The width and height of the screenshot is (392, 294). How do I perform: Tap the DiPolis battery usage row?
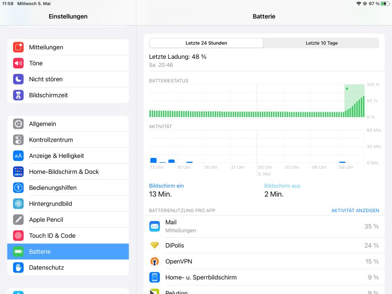pyautogui.click(x=264, y=245)
